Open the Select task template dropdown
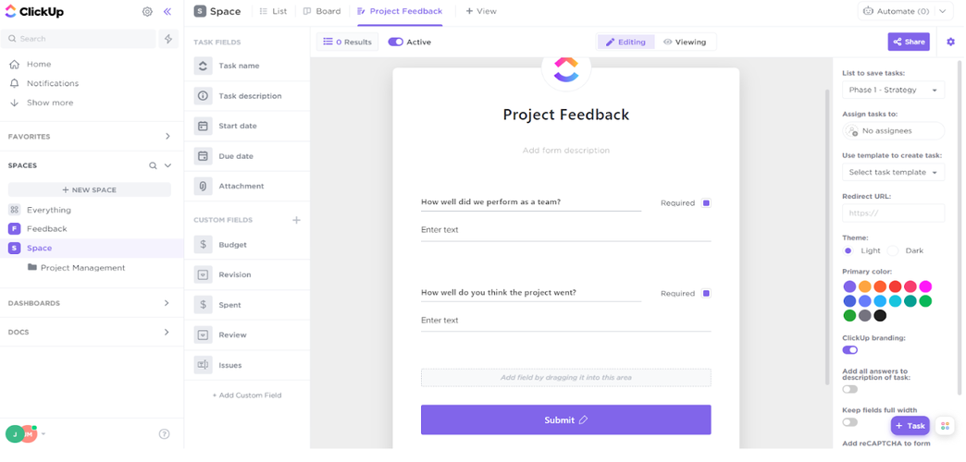The width and height of the screenshot is (966, 462). point(893,172)
